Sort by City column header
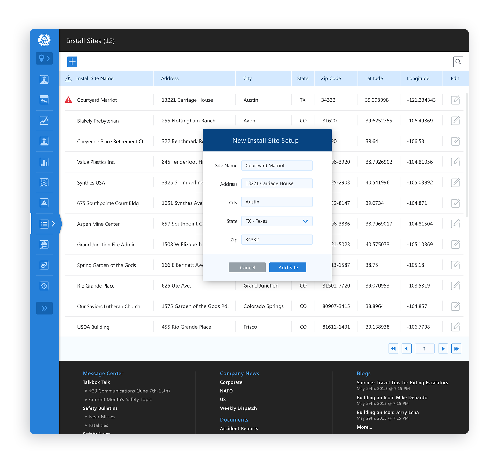This screenshot has height=464, width=497. [247, 78]
